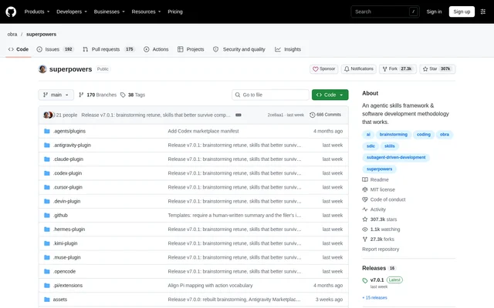
Task: Click the Notifications bell button
Action: pos(358,69)
